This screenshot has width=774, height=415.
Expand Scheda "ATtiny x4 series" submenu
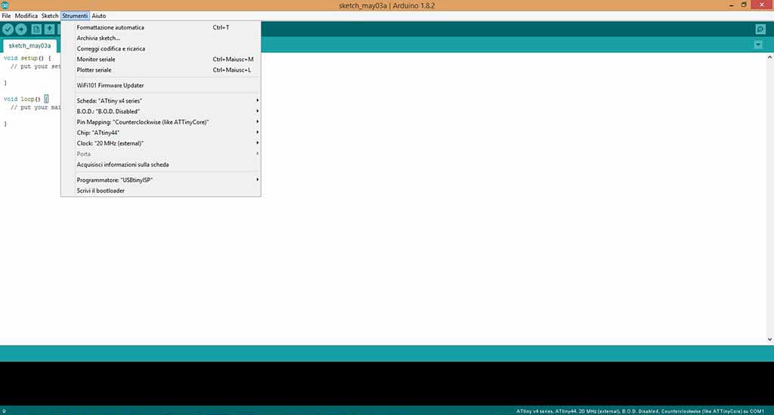pyautogui.click(x=161, y=100)
